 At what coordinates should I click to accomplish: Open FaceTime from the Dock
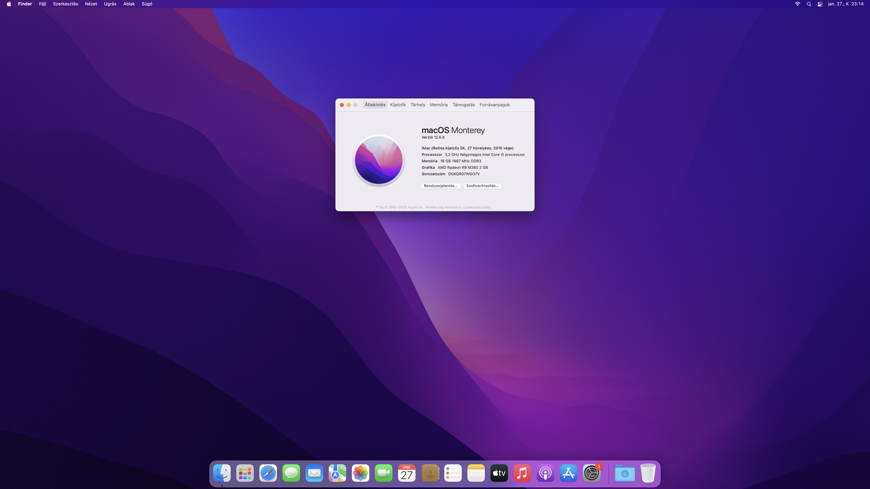coord(383,473)
